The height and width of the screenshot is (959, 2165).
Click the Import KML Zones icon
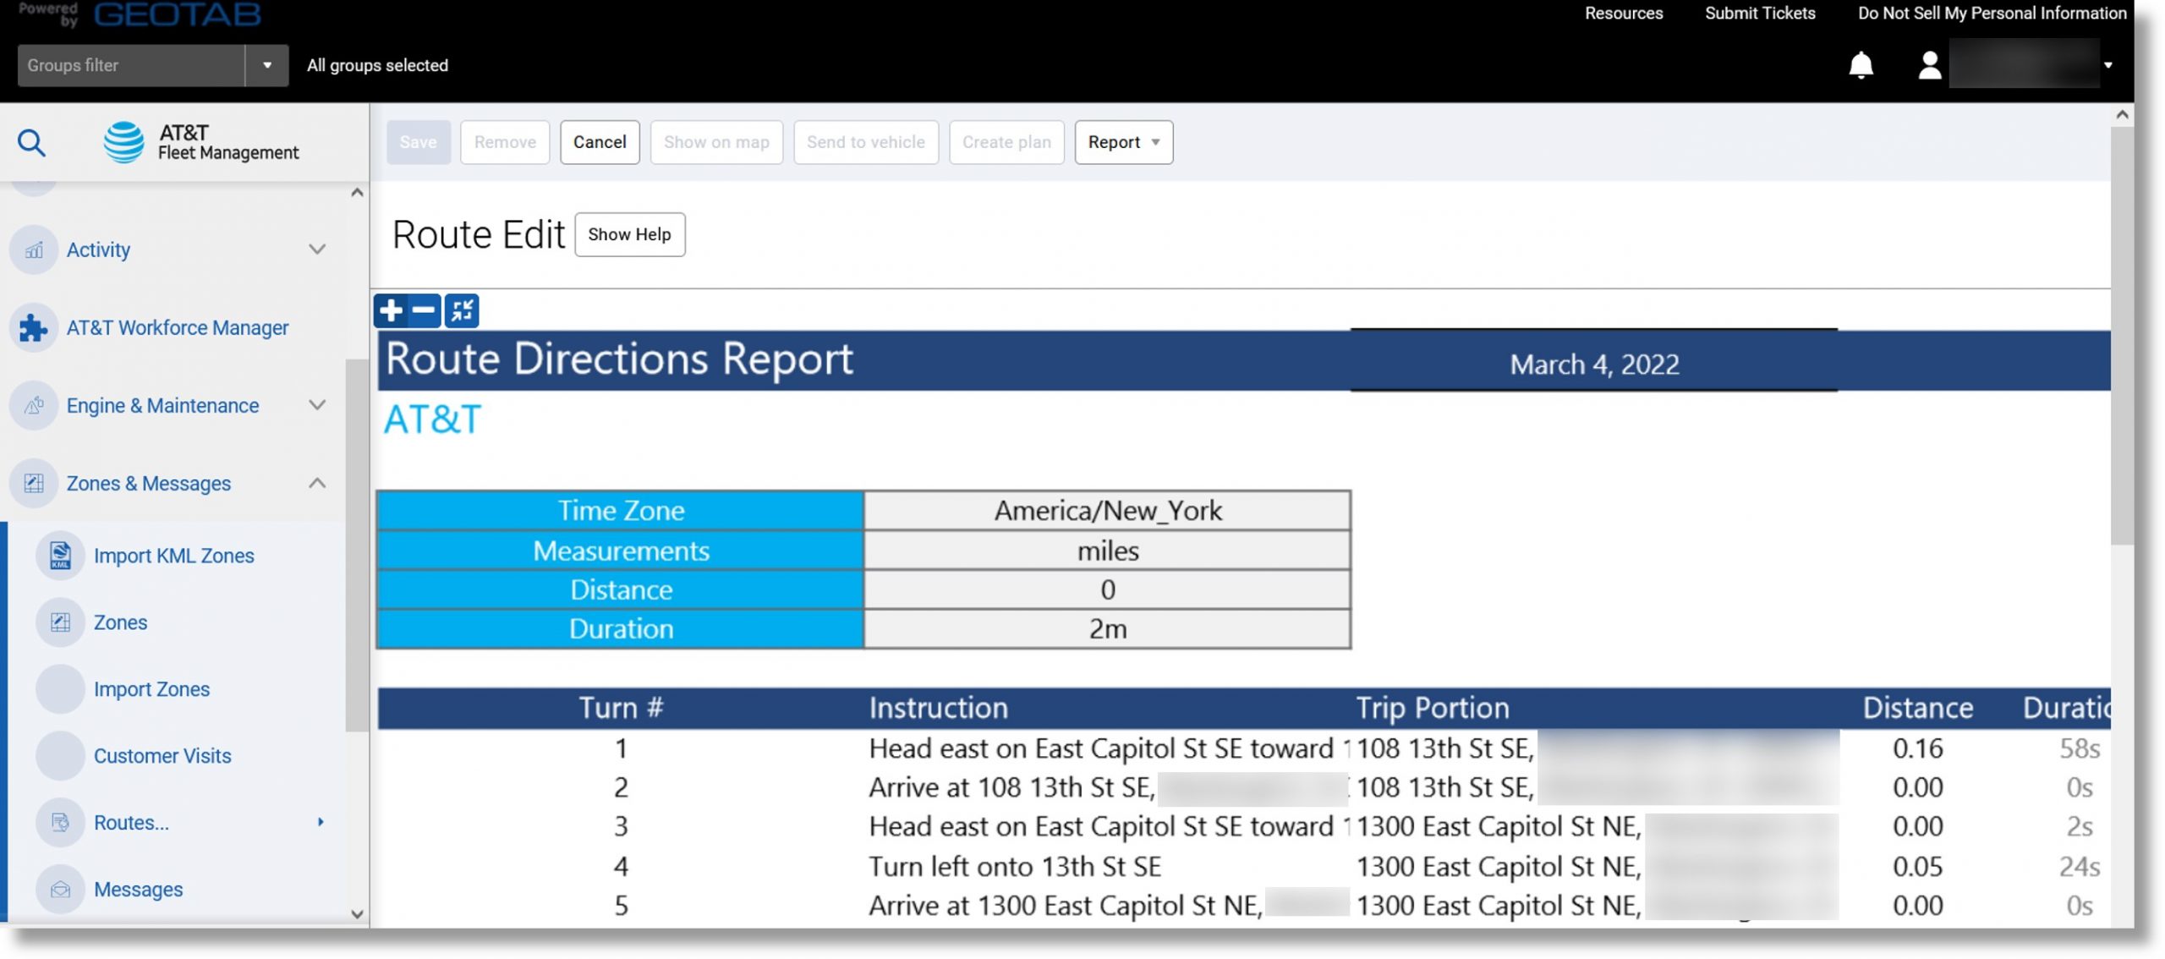point(60,556)
